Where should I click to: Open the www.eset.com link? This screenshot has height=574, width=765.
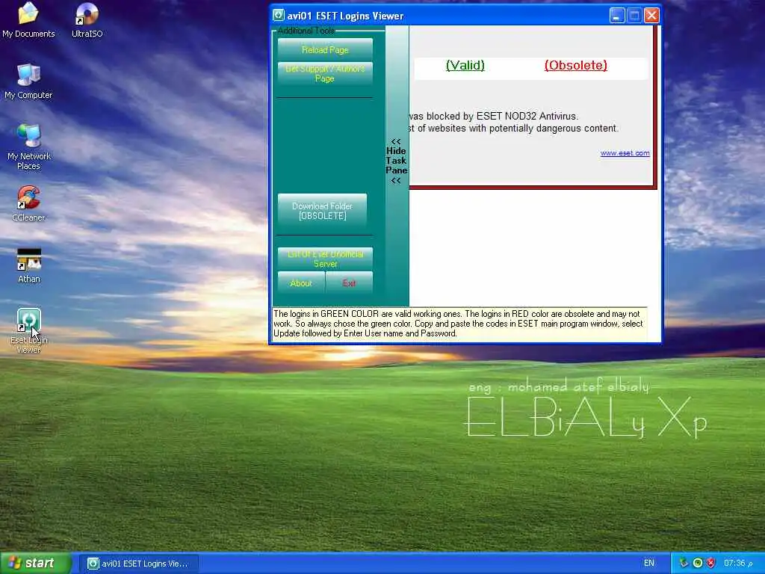(625, 152)
